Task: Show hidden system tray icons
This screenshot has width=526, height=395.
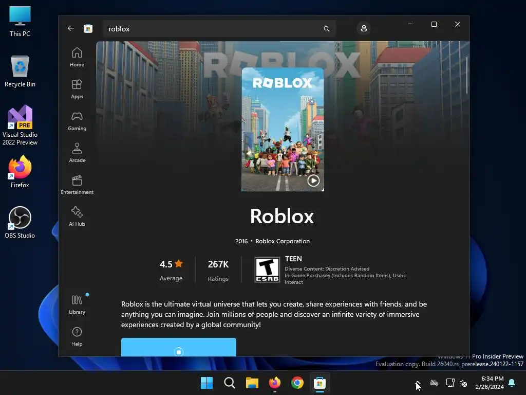Action: (x=418, y=383)
